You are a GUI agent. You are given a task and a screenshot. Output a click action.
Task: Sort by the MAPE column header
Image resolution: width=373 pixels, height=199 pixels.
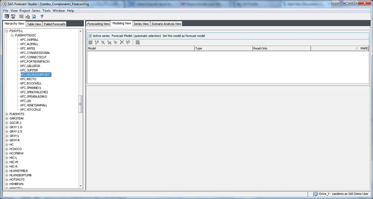coord(340,48)
